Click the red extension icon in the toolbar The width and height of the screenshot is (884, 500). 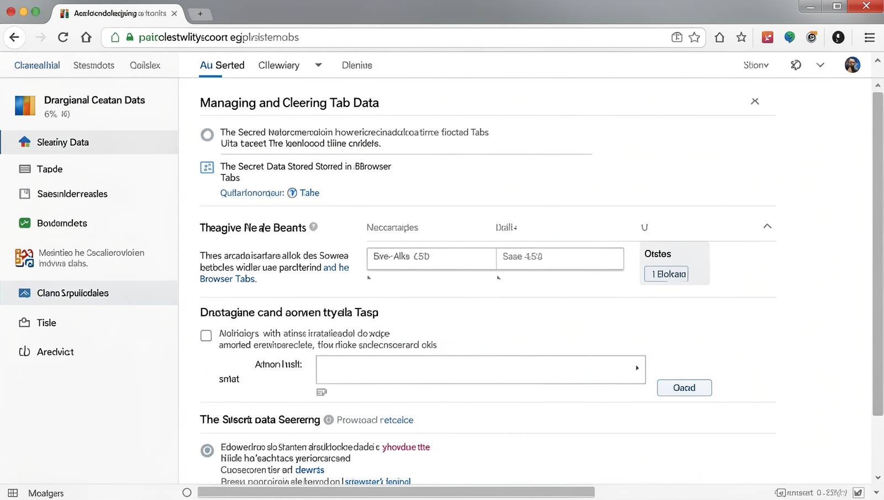pyautogui.click(x=767, y=38)
